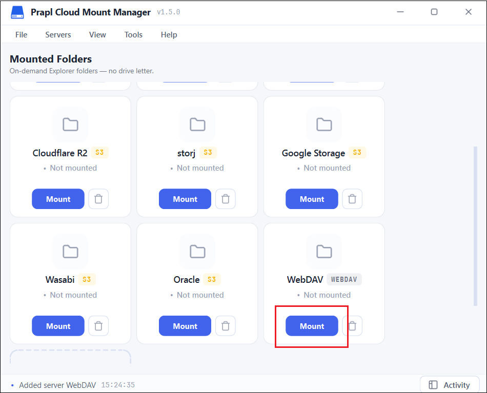Screen dimensions: 487x393
Task: Open the View menu
Action: point(97,34)
